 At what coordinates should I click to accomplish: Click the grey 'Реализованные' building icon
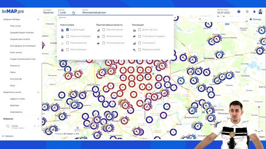coord(62,43)
